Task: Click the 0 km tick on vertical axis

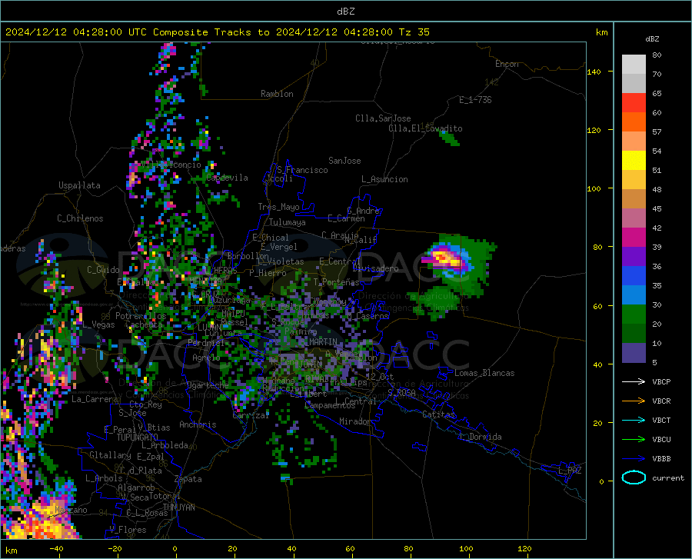Action: tap(601, 481)
